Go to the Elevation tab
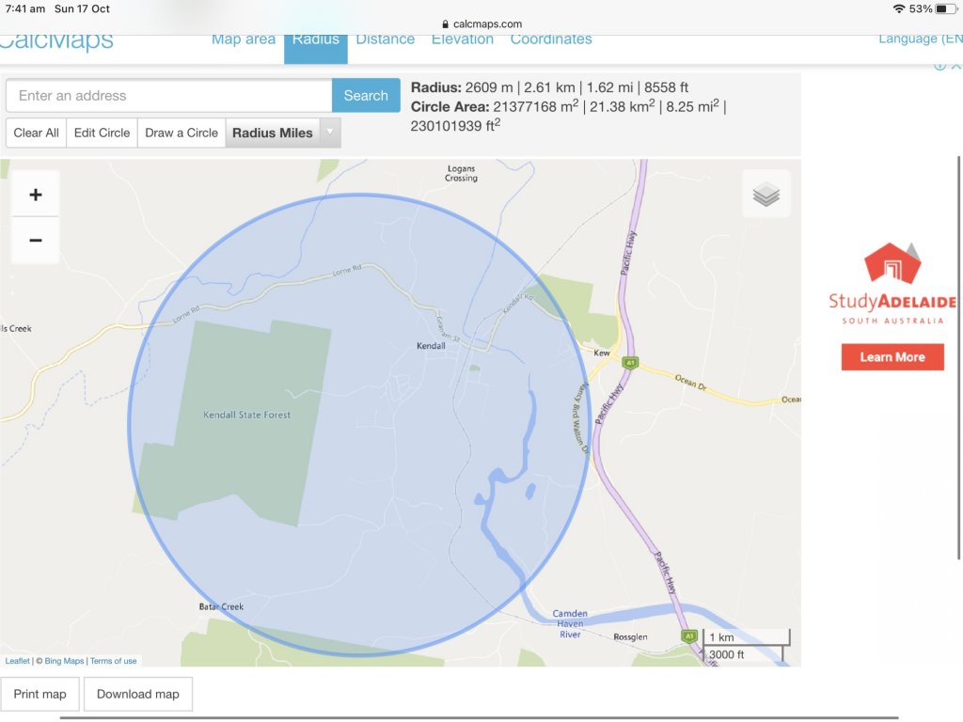This screenshot has height=722, width=963. pos(462,39)
